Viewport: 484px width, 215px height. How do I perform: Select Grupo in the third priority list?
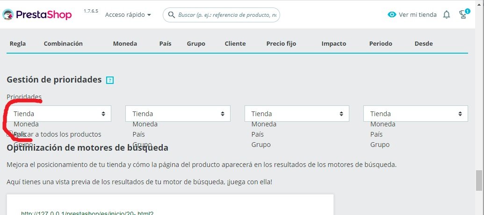261,145
